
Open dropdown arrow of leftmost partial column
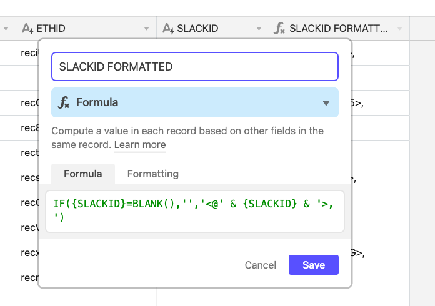[6, 28]
